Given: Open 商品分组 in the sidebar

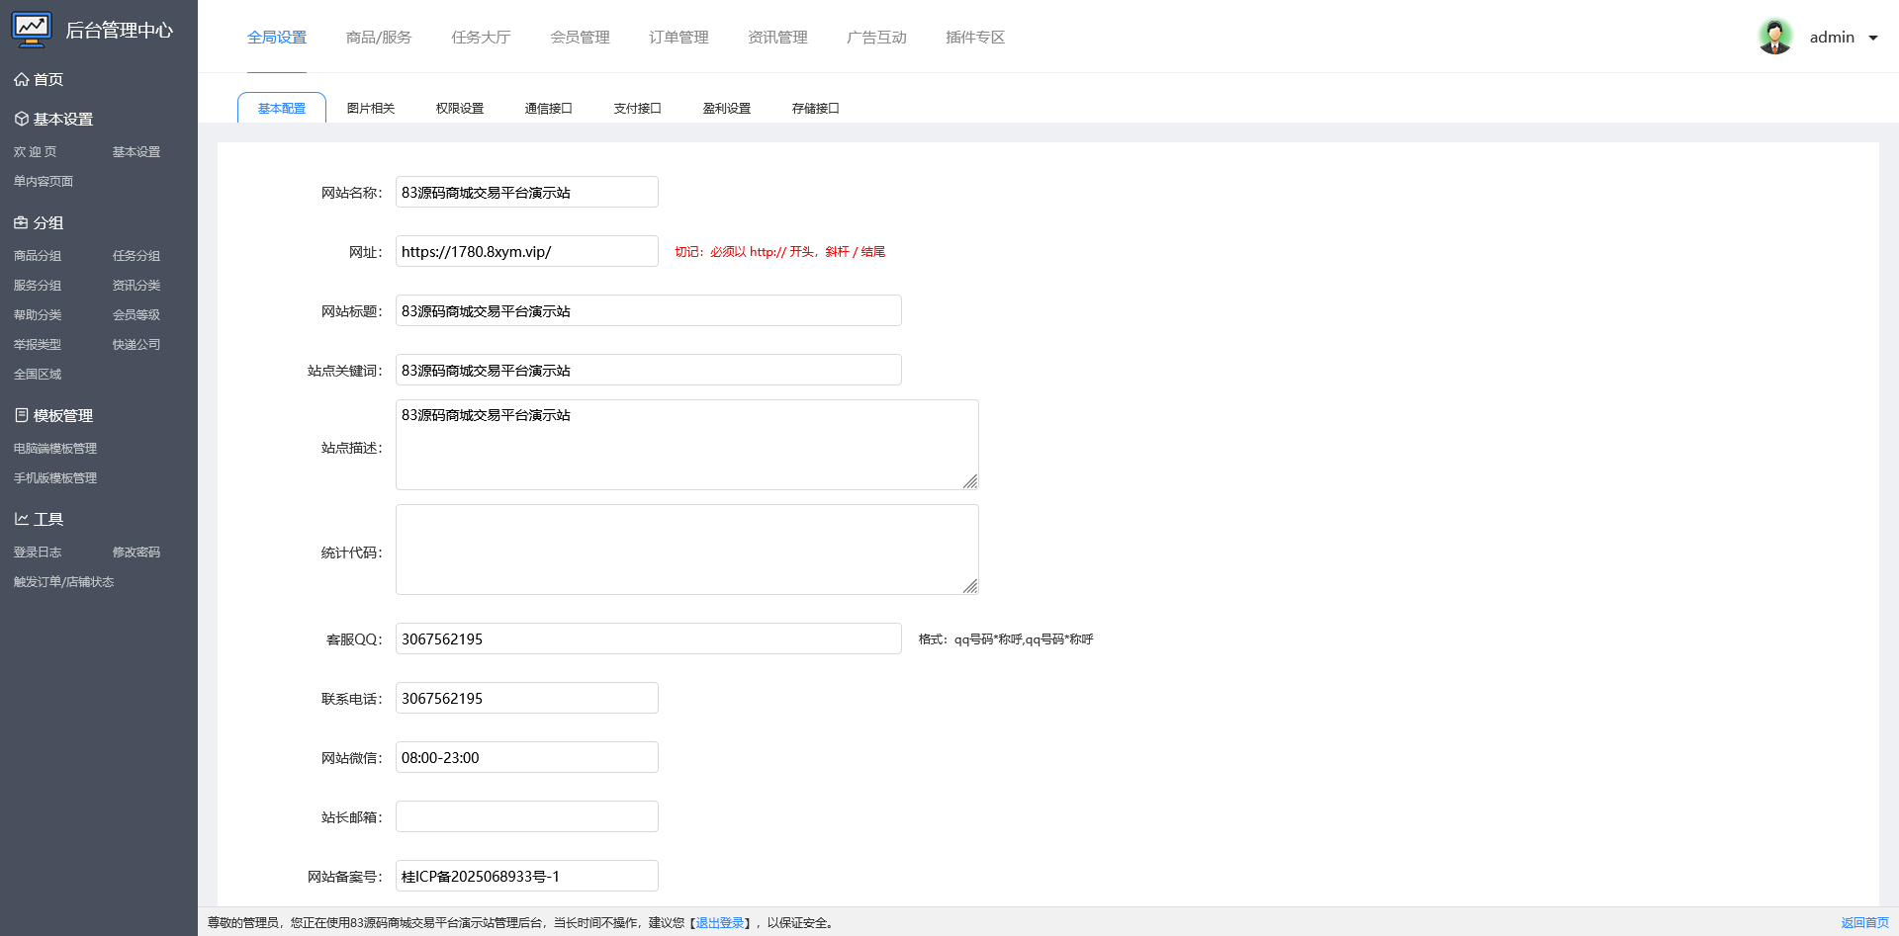Looking at the screenshot, I should point(38,256).
